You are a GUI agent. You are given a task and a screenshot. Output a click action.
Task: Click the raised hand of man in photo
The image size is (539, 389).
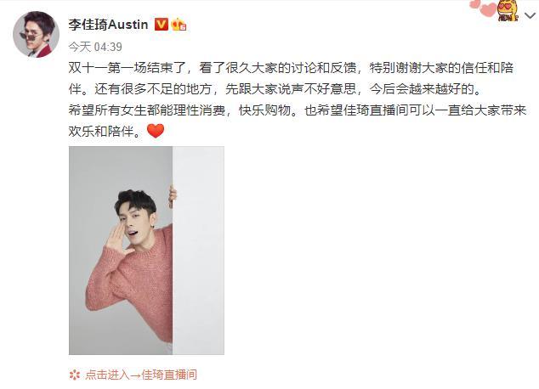(116, 239)
